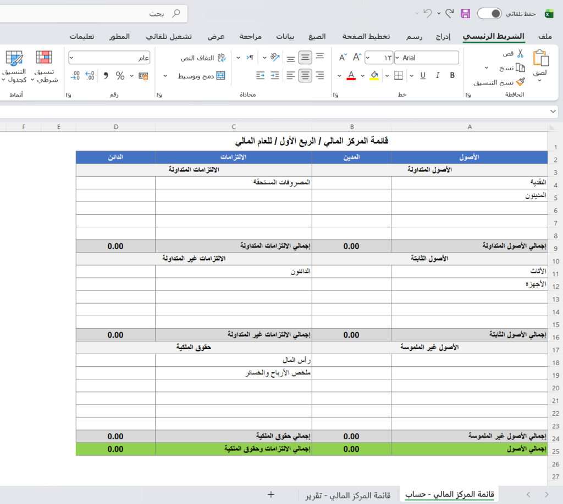Apply the Comma style icon
Viewport: 563px width, 504px height.
tap(106, 75)
